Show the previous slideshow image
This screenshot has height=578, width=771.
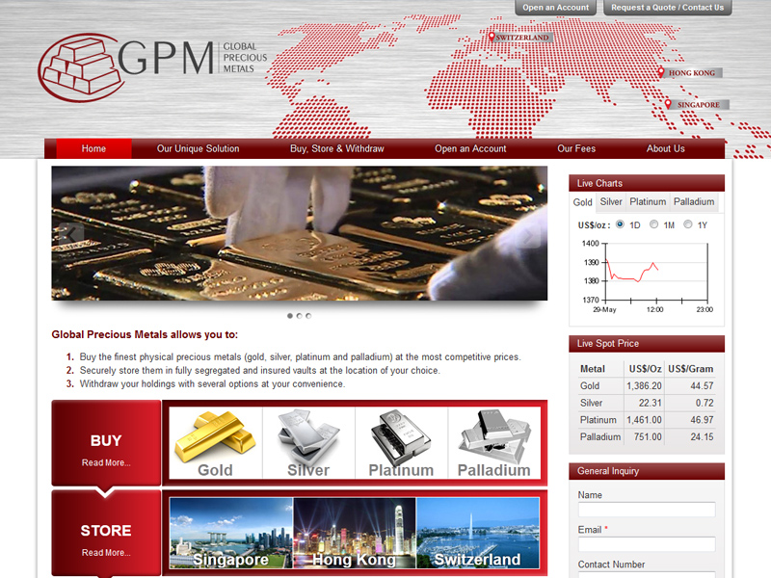click(71, 234)
